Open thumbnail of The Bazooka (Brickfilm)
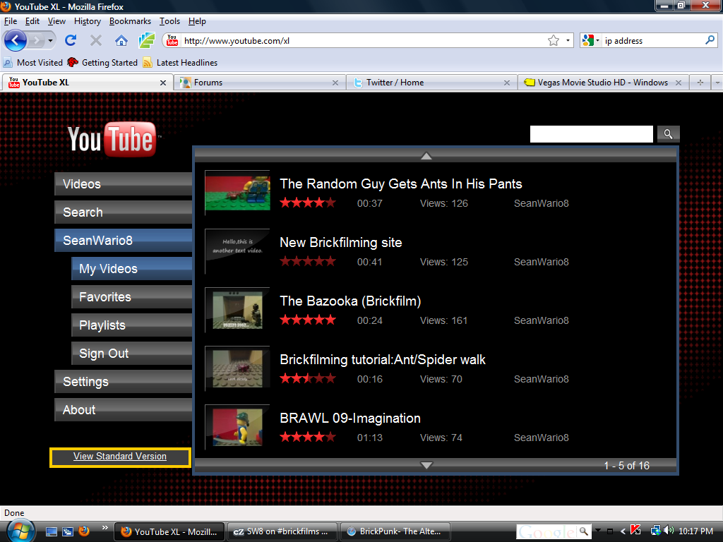The width and height of the screenshot is (723, 542). click(237, 310)
